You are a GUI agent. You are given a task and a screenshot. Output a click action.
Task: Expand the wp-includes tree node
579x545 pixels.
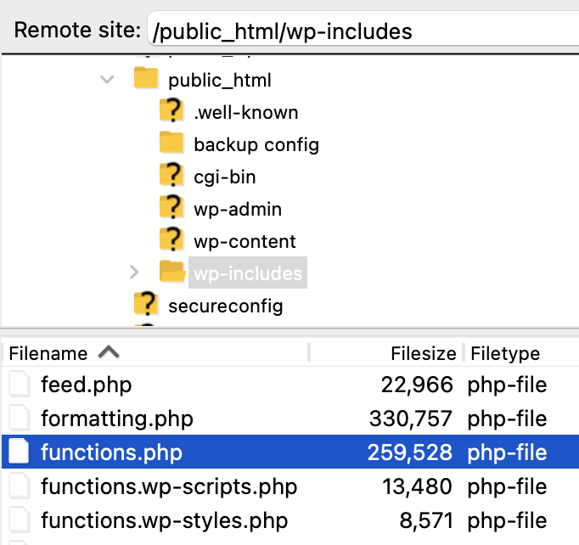coord(134,272)
